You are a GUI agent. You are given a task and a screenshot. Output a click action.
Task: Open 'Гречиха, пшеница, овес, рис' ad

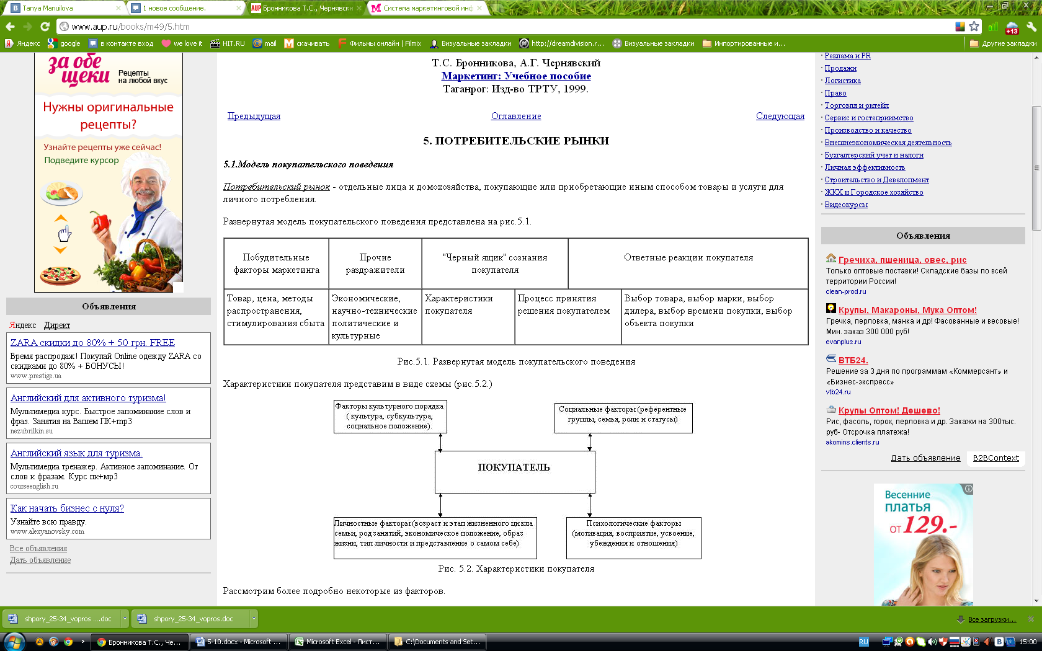(902, 260)
